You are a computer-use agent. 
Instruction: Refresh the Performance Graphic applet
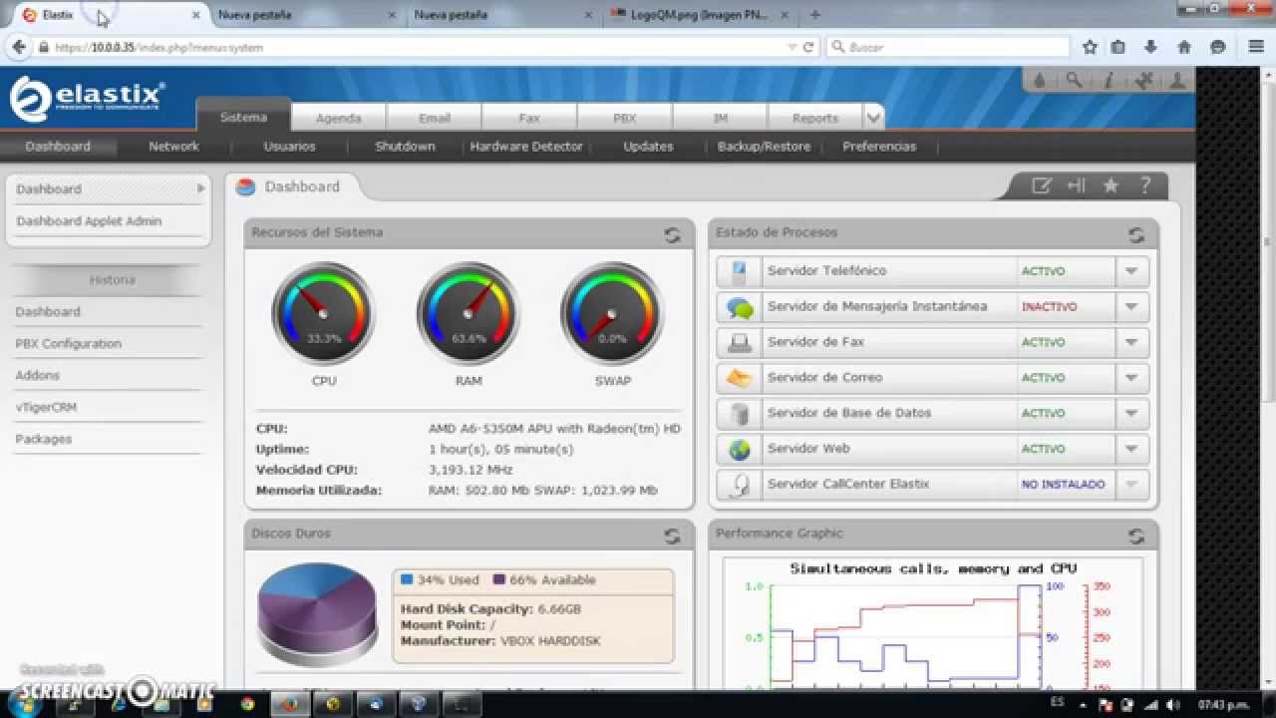pos(1135,537)
